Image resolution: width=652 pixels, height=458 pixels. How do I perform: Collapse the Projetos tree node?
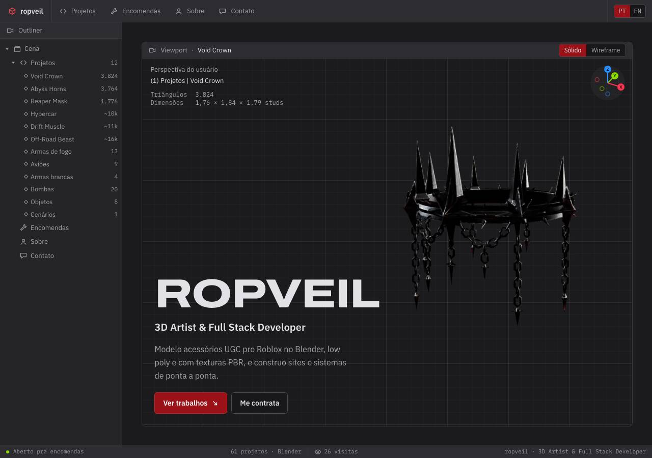click(13, 63)
